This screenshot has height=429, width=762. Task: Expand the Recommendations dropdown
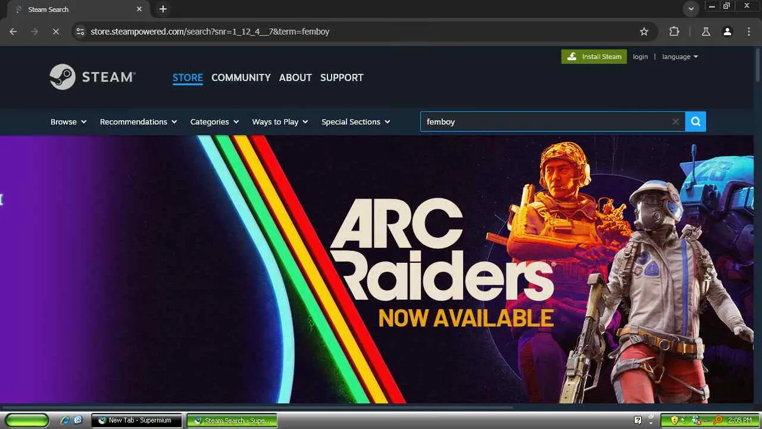coord(139,122)
